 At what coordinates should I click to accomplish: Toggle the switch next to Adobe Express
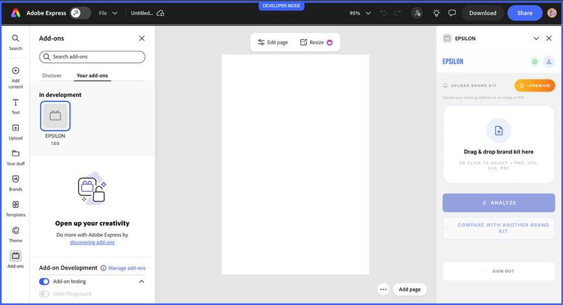point(80,13)
